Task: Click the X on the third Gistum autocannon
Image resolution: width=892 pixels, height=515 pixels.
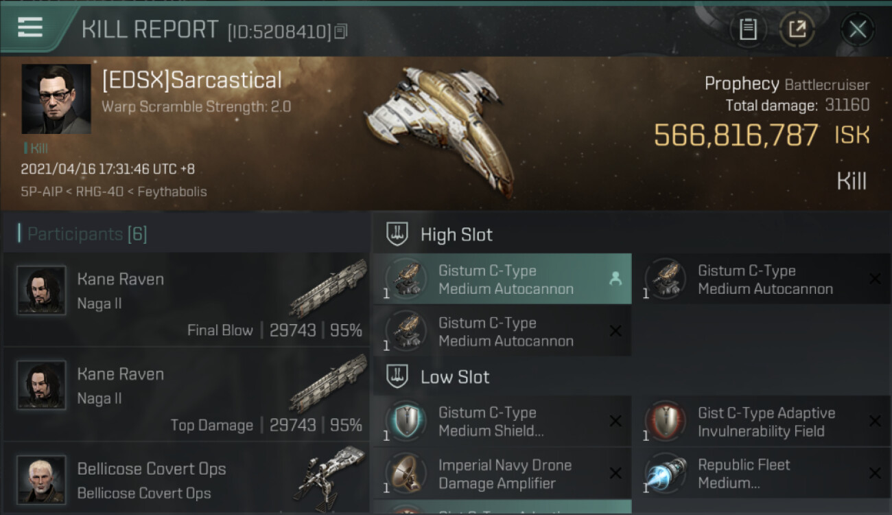Action: tap(615, 331)
